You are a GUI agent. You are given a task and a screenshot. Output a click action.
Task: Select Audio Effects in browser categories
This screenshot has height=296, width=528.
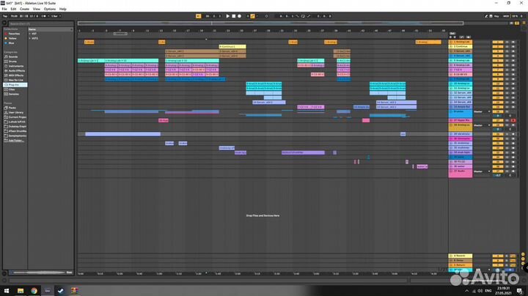tap(16, 70)
